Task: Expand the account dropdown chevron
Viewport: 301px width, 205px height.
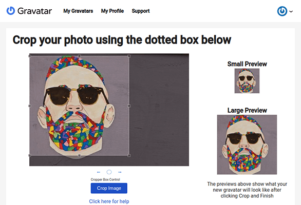Action: [x=291, y=11]
